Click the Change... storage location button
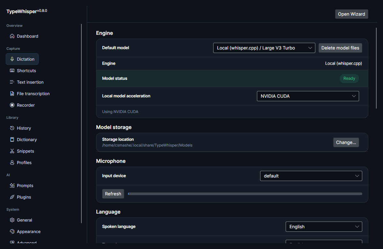383x249 pixels. click(x=346, y=142)
